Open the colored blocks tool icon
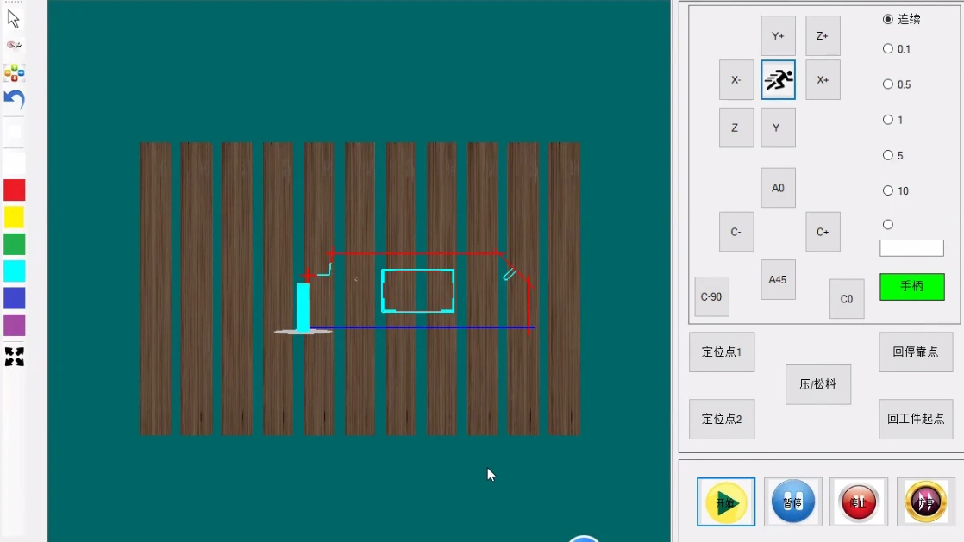 point(14,72)
